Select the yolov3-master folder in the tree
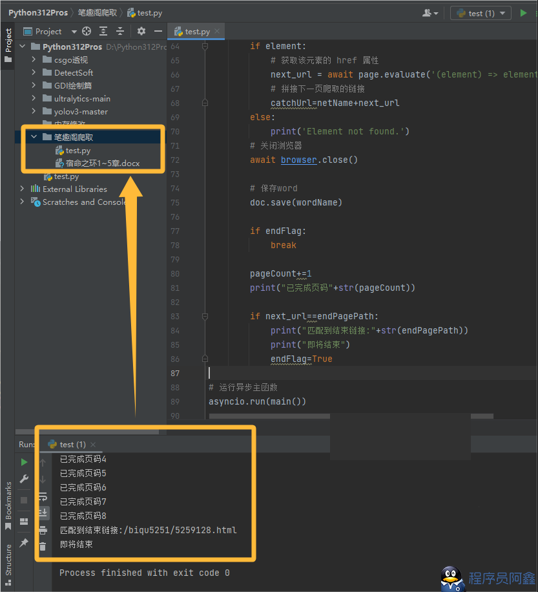Image resolution: width=538 pixels, height=592 pixels. point(81,112)
